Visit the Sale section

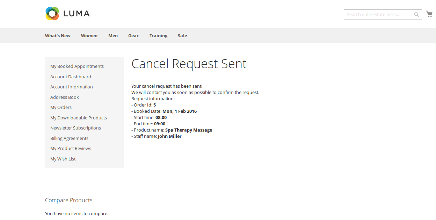(x=182, y=36)
